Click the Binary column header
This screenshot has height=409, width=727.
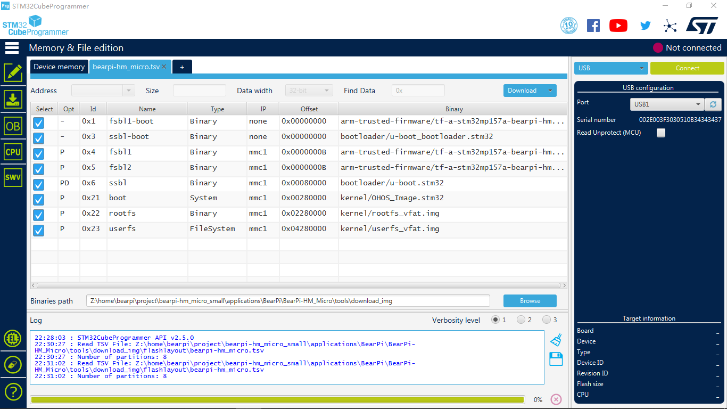pos(454,109)
